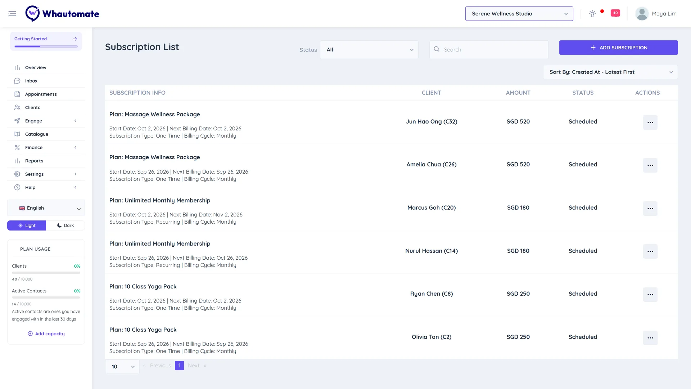Screen dimensions: 691x389
Task: Click the AMOUNT column header
Action: 518,93
